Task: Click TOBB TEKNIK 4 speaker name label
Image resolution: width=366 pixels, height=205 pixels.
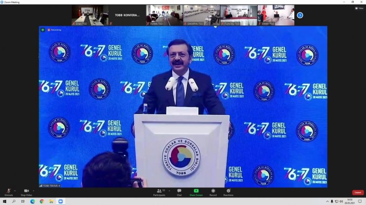Action: (x=50, y=186)
